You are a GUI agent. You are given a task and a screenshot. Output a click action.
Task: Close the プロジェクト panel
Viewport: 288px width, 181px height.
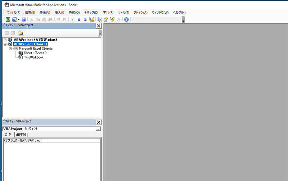click(99, 26)
